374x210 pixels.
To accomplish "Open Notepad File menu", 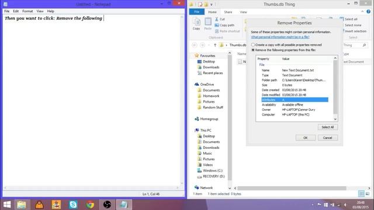I will click(7, 11).
